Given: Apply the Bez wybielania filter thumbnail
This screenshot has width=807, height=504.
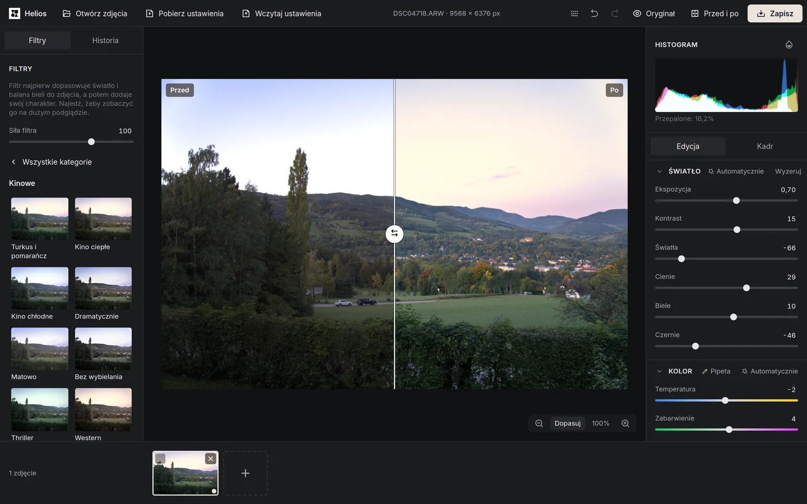Looking at the screenshot, I should pyautogui.click(x=103, y=349).
